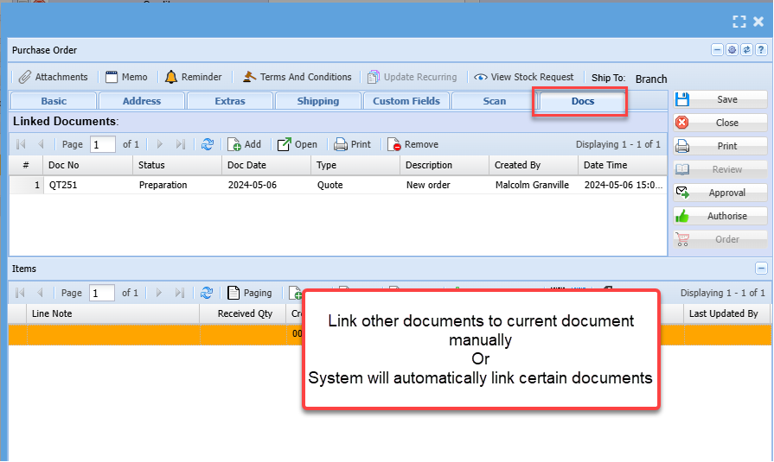Viewport: 774px width, 462px height.
Task: Set a Reminder with the bell icon
Action: coord(194,77)
